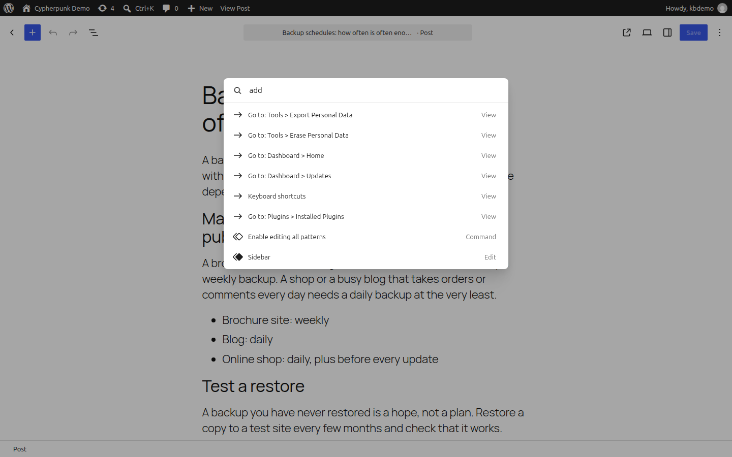Click the Sidebar row diamond icon
This screenshot has width=732, height=457.
(x=237, y=257)
